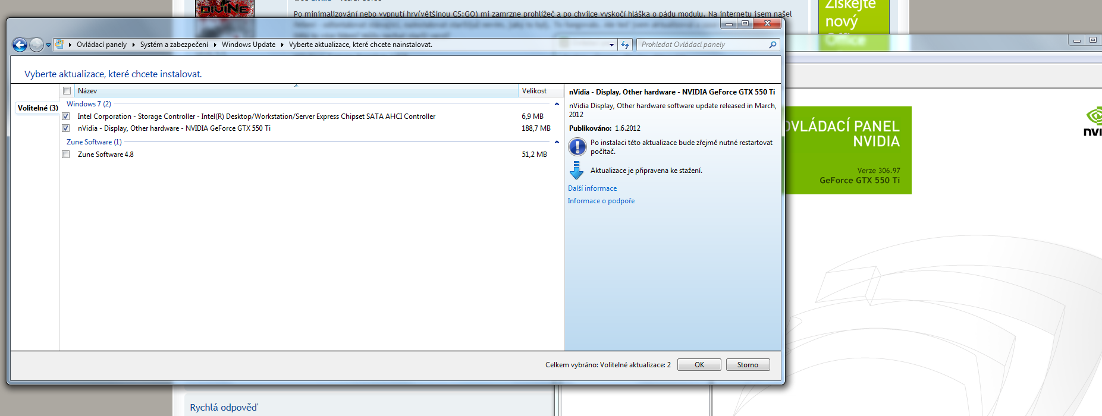The height and width of the screenshot is (416, 1102).
Task: Select the 'Zune Software 4.8' row text
Action: click(105, 155)
